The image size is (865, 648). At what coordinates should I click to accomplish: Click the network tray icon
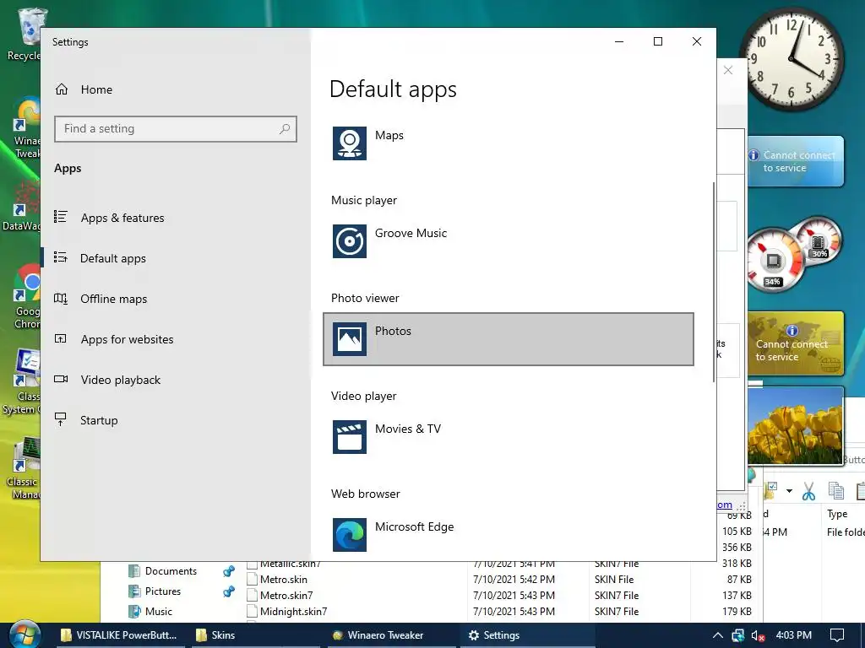737,635
